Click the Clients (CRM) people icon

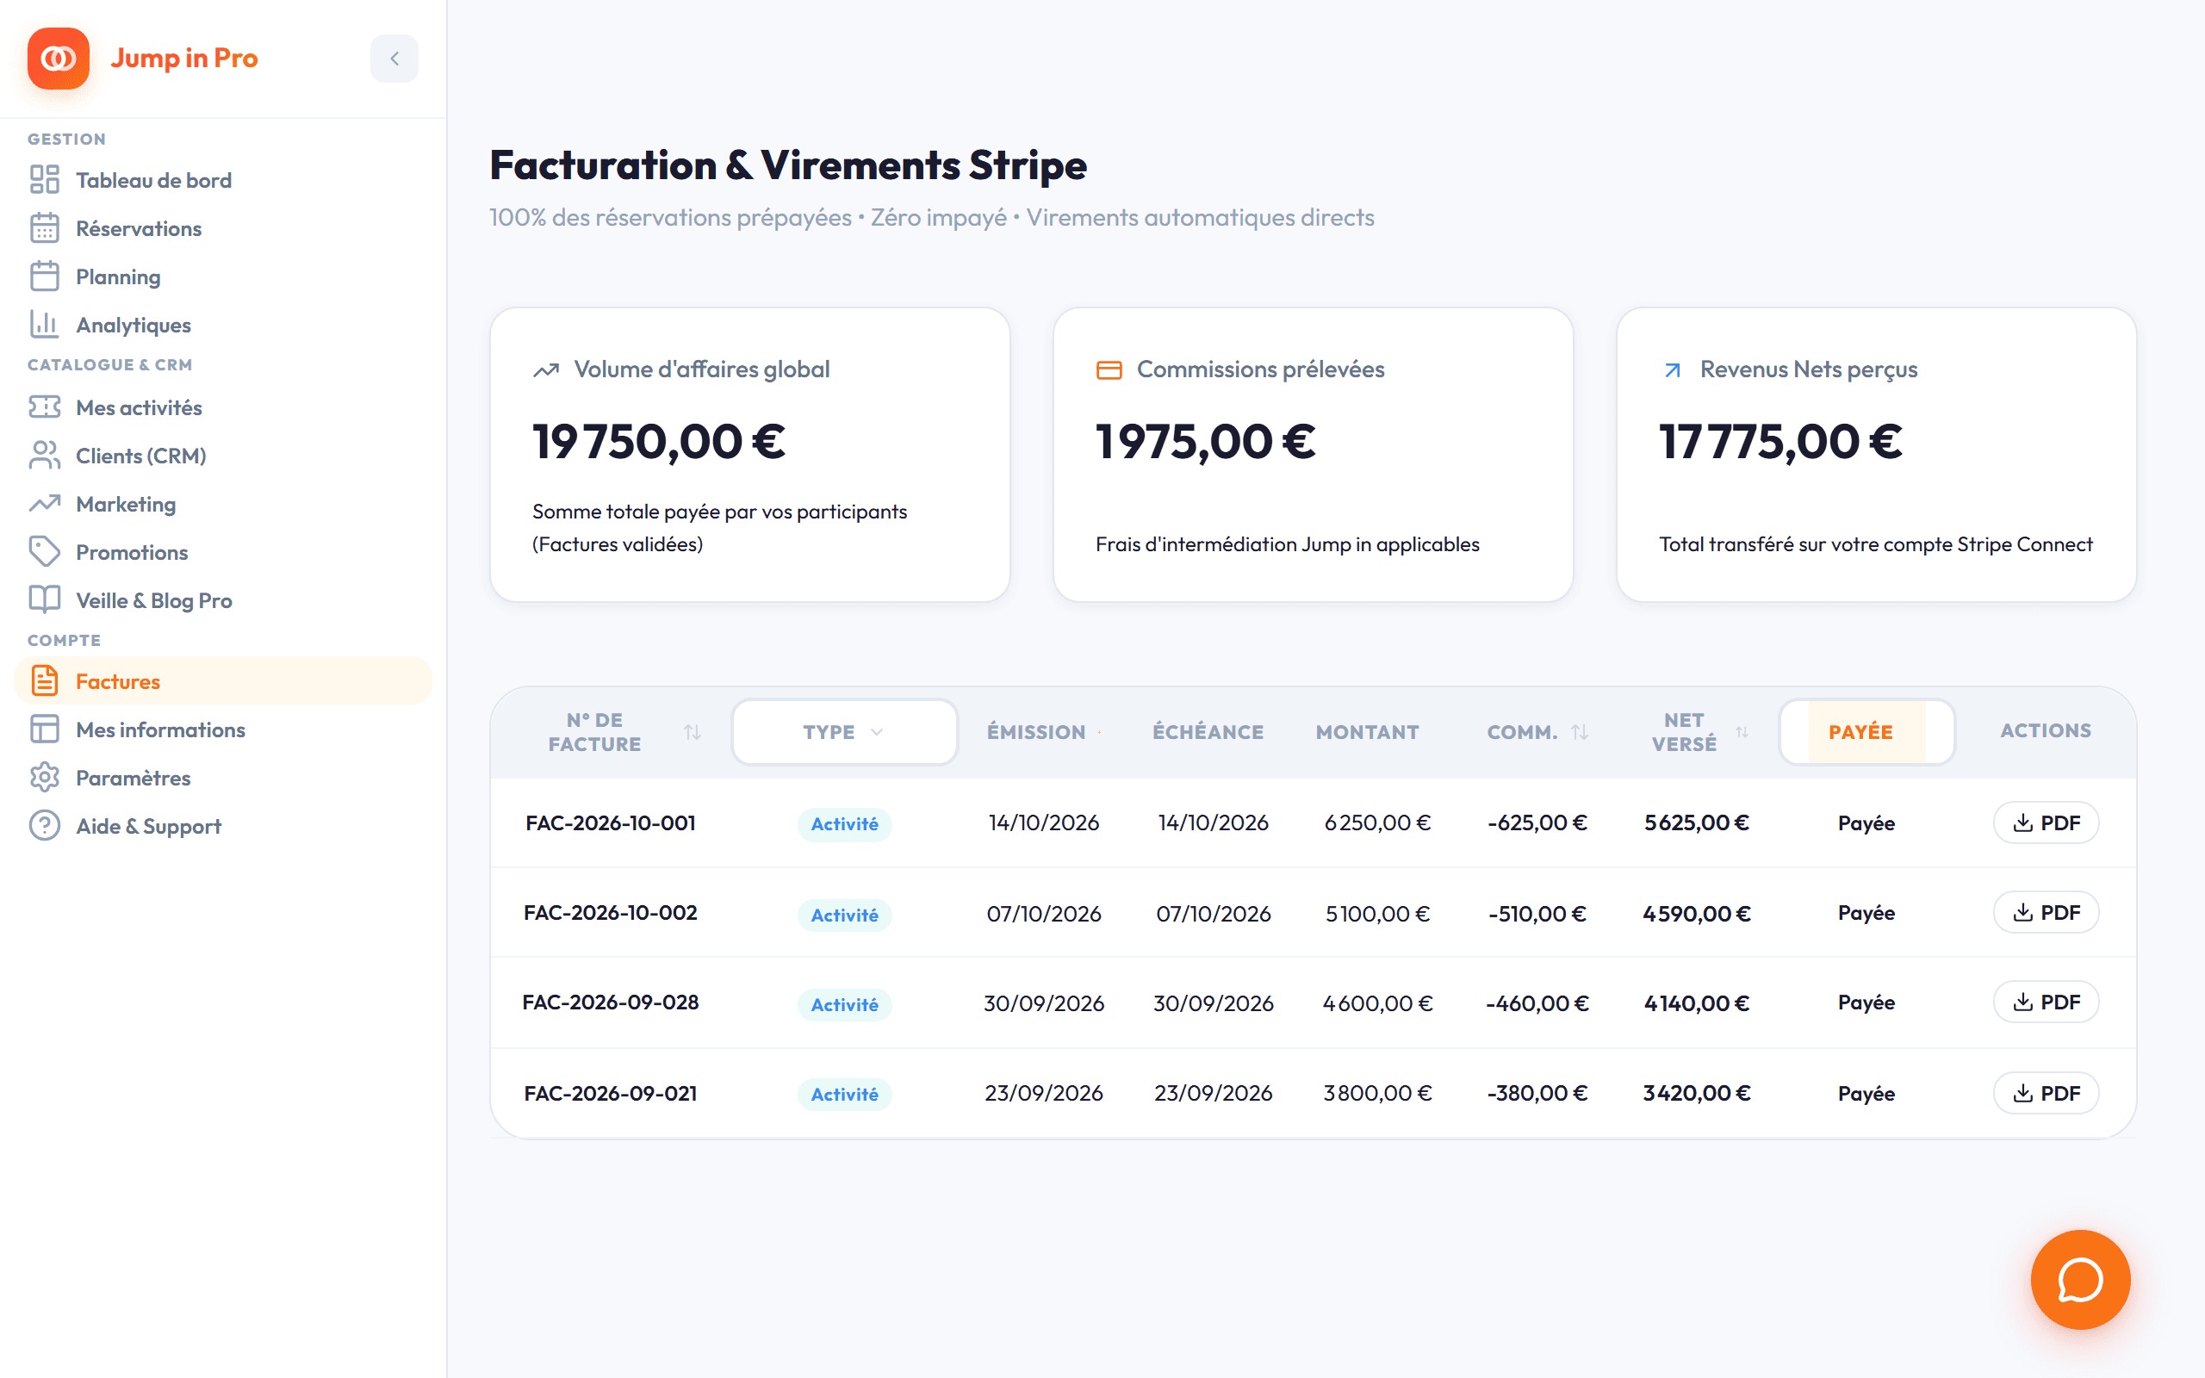[x=45, y=455]
